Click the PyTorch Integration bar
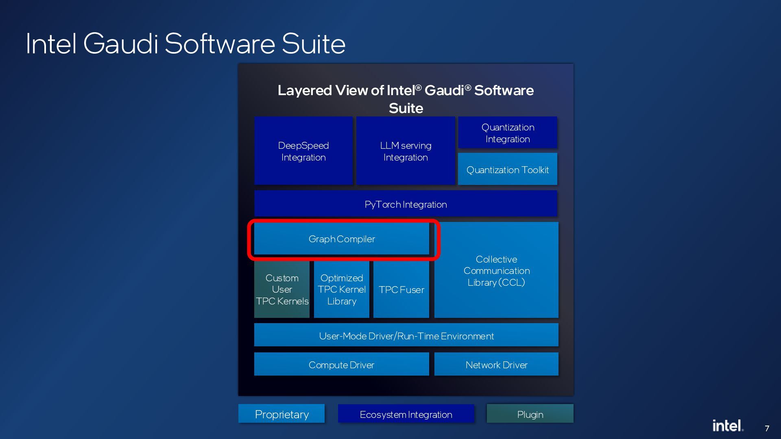 406,204
